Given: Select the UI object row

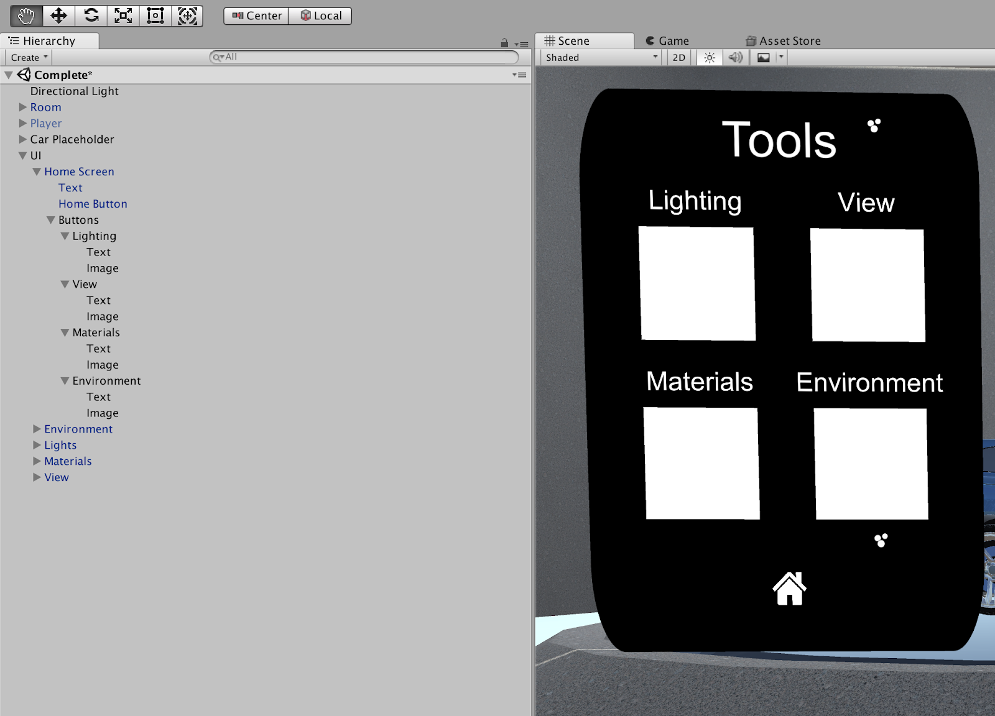Looking at the screenshot, I should (x=266, y=156).
